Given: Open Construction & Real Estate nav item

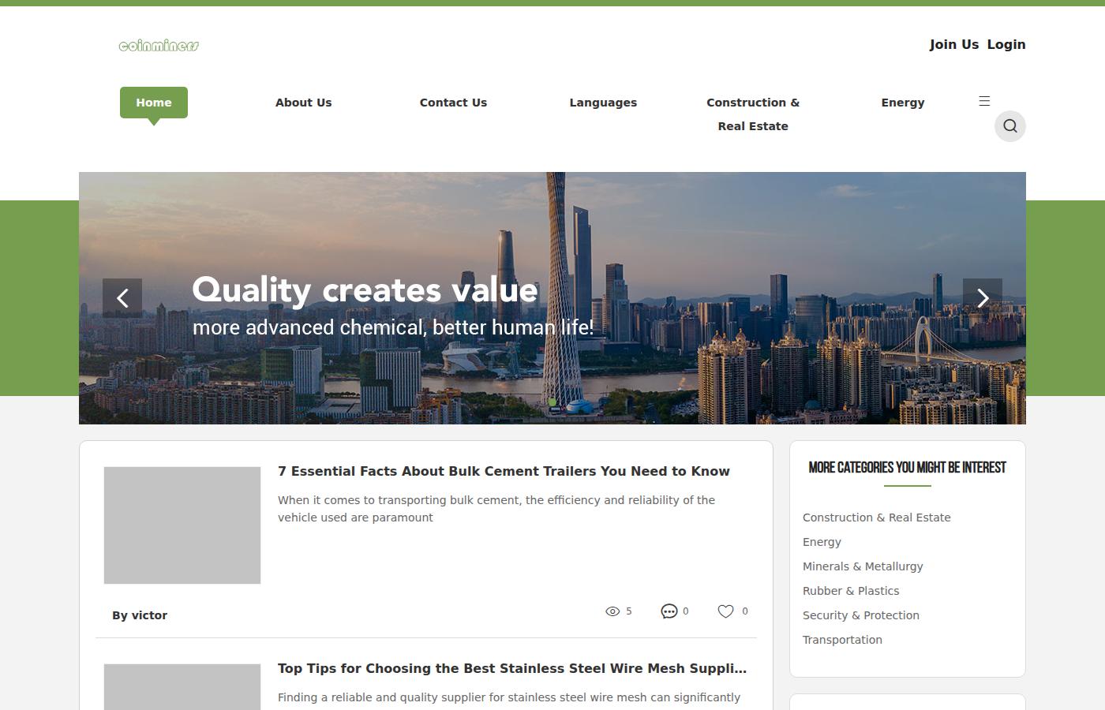Looking at the screenshot, I should pos(753,114).
